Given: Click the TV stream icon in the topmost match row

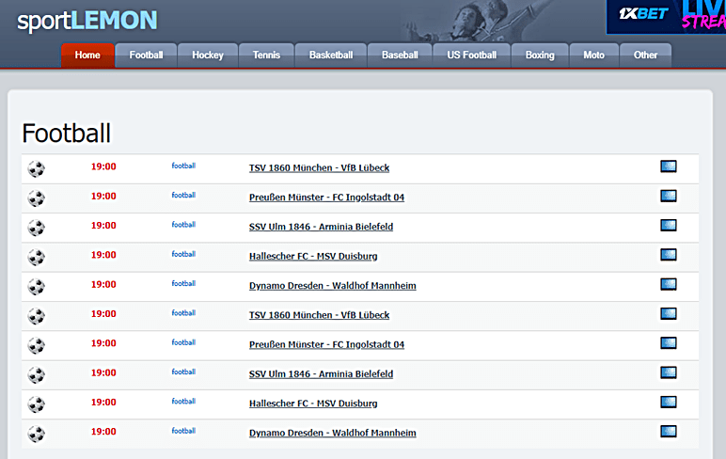Looking at the screenshot, I should [668, 166].
